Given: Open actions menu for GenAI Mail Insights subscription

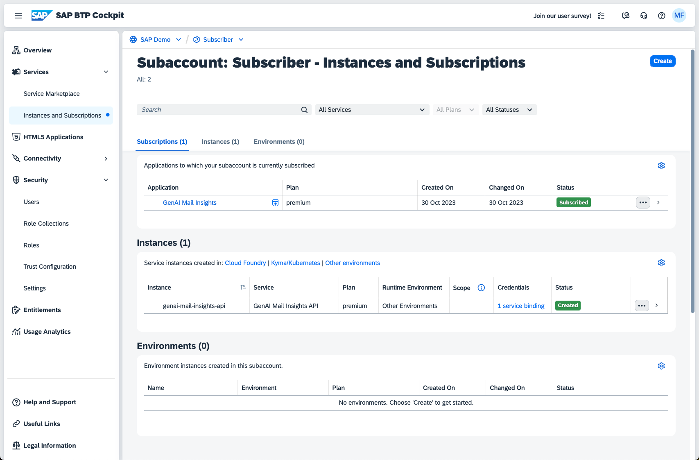Looking at the screenshot, I should point(643,202).
